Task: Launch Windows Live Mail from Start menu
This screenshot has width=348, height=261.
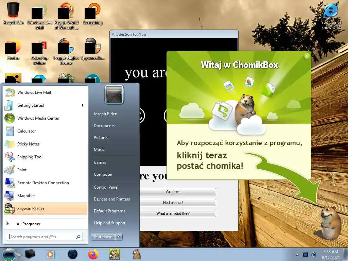Action: (x=46, y=92)
